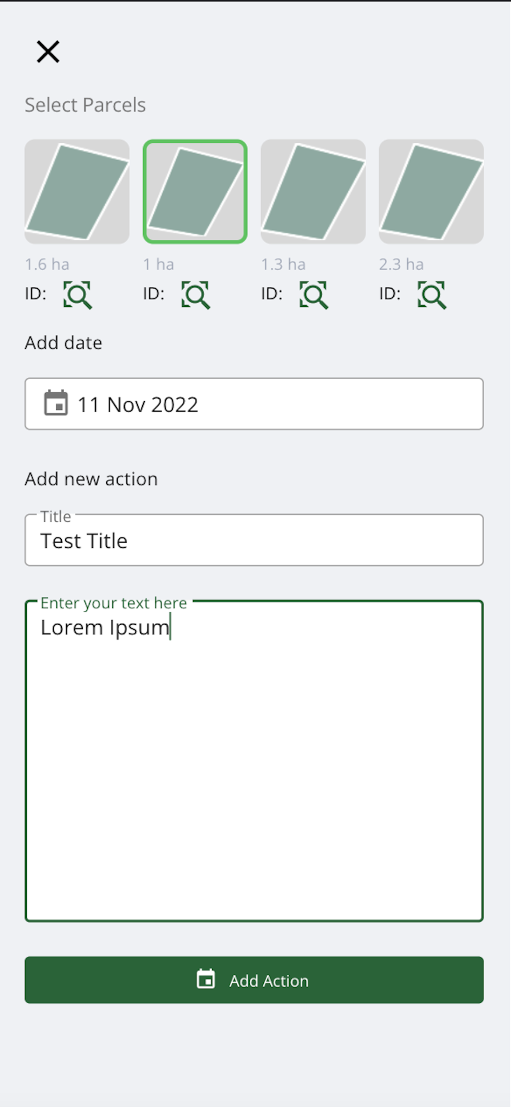Viewport: 511px width, 1107px height.
Task: Click the 1.6 ha area label
Action: tap(47, 264)
